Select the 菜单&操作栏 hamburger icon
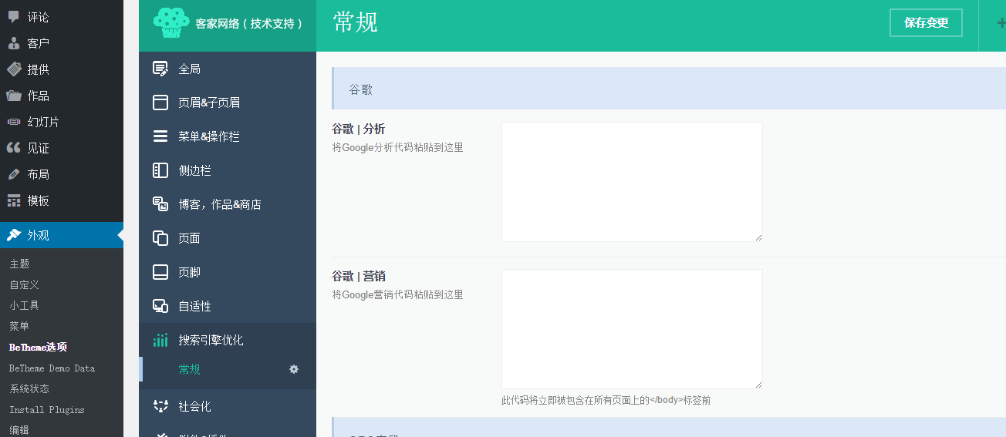 click(160, 136)
